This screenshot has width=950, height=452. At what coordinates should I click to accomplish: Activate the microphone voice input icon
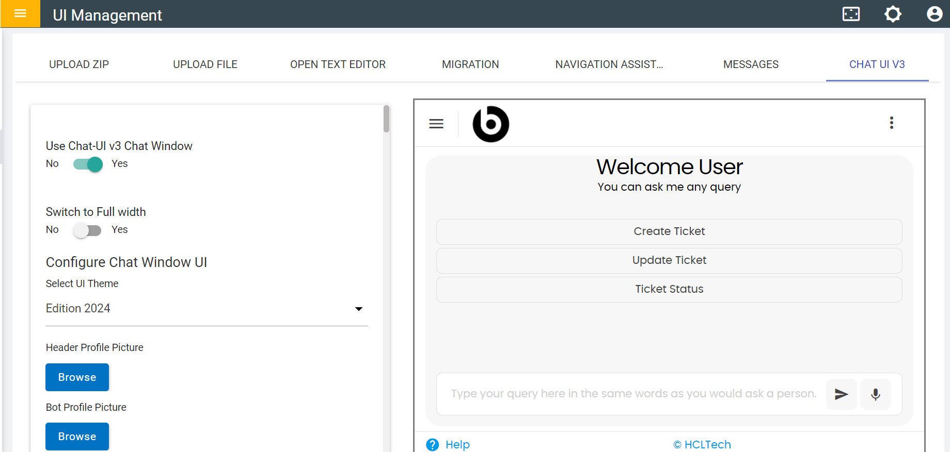[876, 394]
